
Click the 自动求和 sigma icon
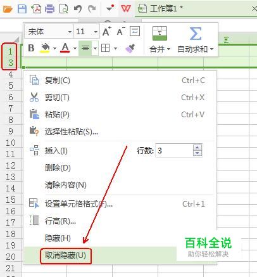[196, 34]
